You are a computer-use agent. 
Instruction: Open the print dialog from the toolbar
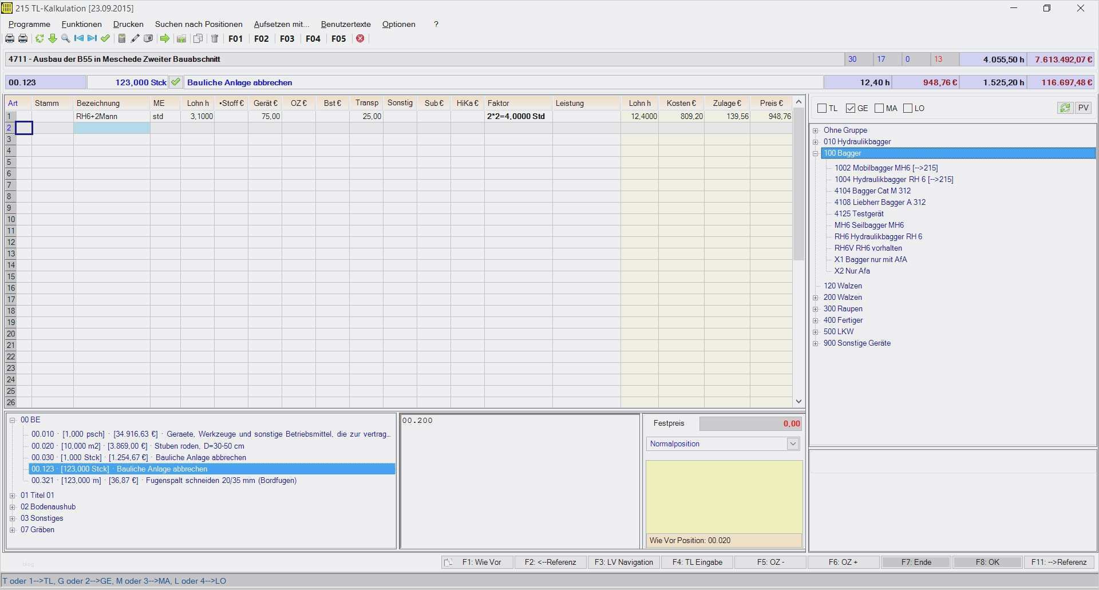pos(9,38)
